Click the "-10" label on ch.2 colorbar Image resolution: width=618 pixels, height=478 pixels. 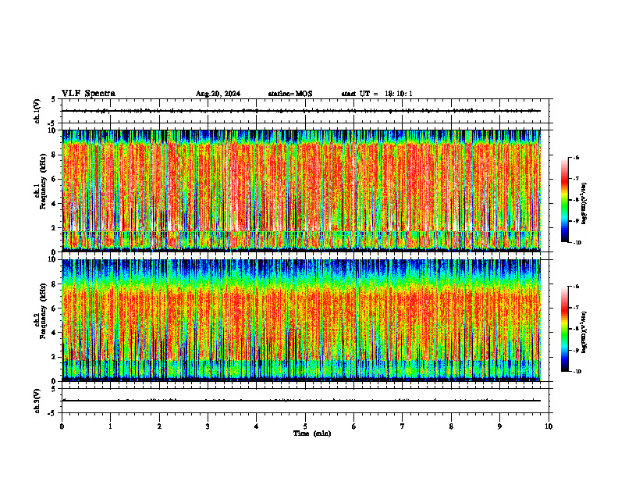[577, 372]
